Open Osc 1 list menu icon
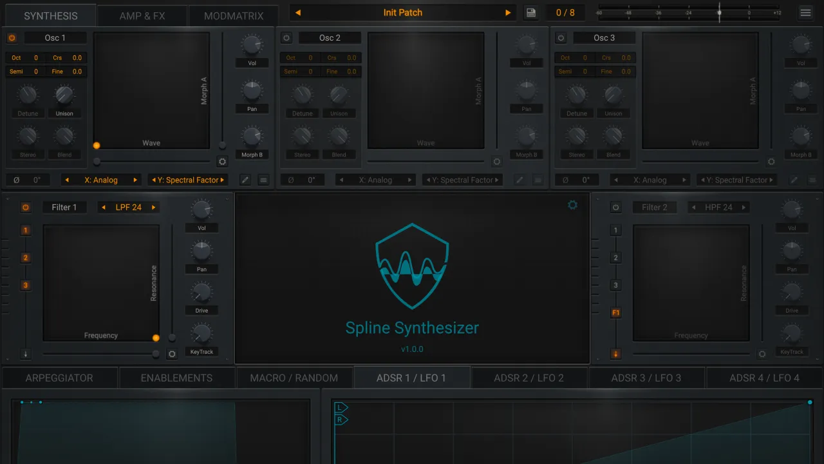 click(263, 180)
